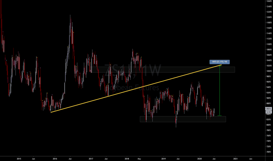
Task: Click the 2018 label on time axis
Action: 127,159
